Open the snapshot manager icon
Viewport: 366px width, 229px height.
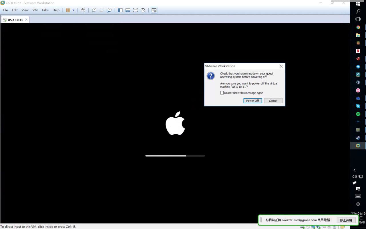point(110,10)
